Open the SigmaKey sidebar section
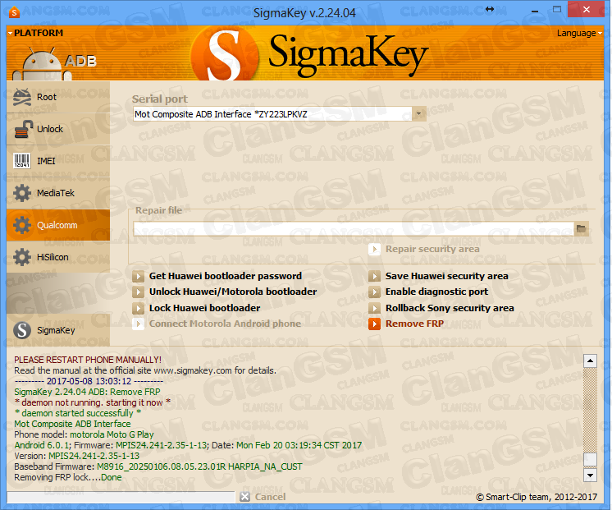Screen dimensions: 612x510 58,330
